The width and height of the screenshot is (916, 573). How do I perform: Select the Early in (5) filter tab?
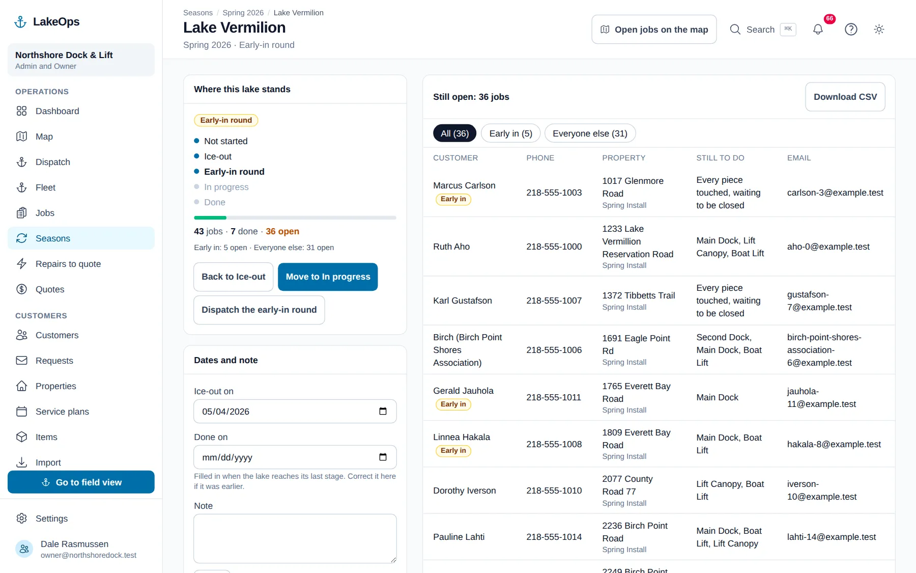pos(510,133)
